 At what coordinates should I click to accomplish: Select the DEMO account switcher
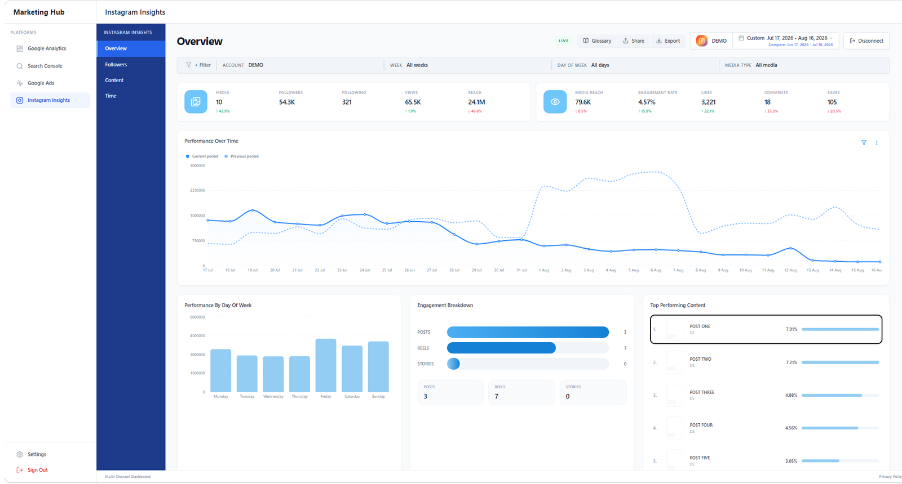click(x=711, y=41)
